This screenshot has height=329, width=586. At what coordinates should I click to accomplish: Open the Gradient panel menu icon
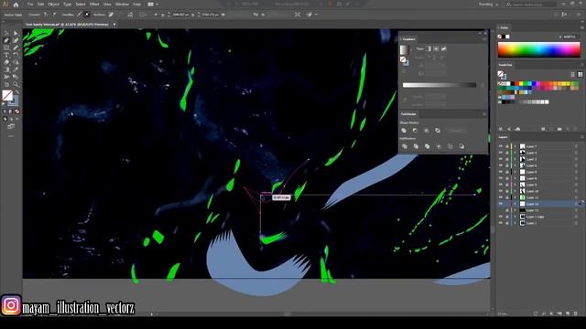(x=484, y=39)
